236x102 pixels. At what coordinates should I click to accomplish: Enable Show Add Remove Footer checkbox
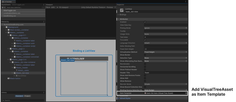[x=145, y=75]
